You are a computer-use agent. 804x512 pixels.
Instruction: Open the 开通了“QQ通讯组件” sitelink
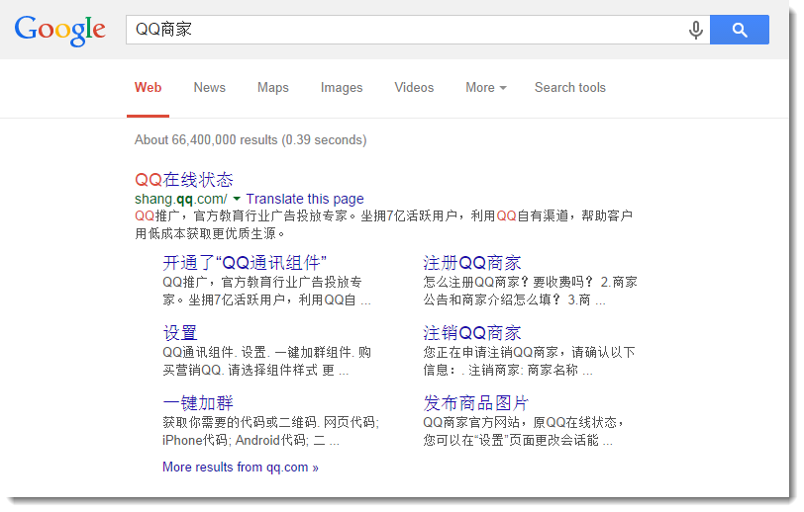(x=245, y=263)
